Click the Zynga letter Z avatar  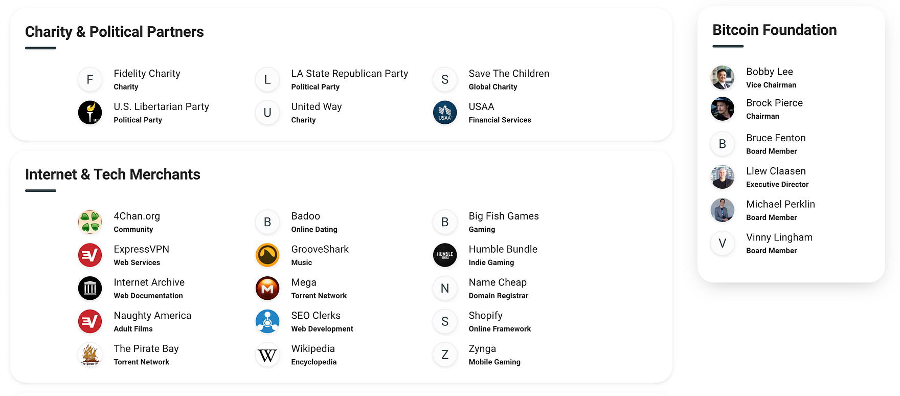click(x=445, y=355)
